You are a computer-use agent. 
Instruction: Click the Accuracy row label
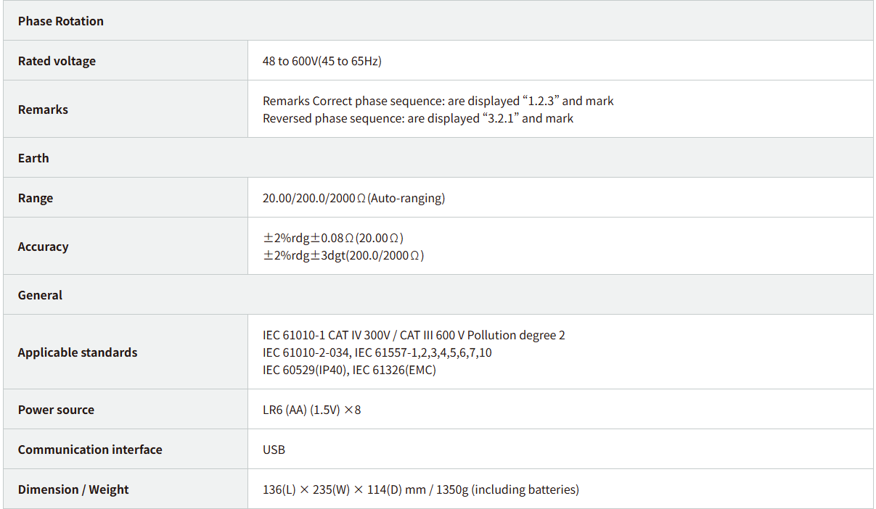click(x=43, y=247)
